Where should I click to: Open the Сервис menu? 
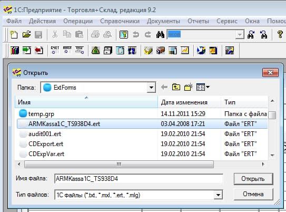tap(227, 21)
